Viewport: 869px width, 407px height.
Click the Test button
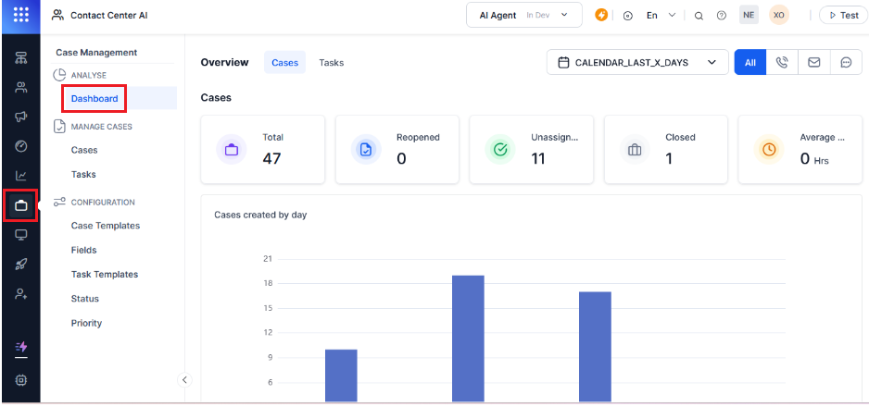pyautogui.click(x=842, y=16)
